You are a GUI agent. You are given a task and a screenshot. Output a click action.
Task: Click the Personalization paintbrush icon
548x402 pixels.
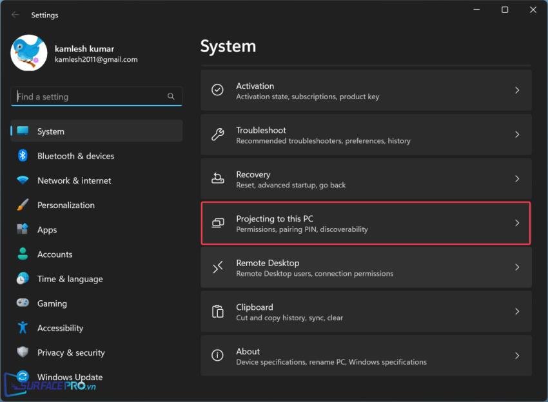(23, 205)
